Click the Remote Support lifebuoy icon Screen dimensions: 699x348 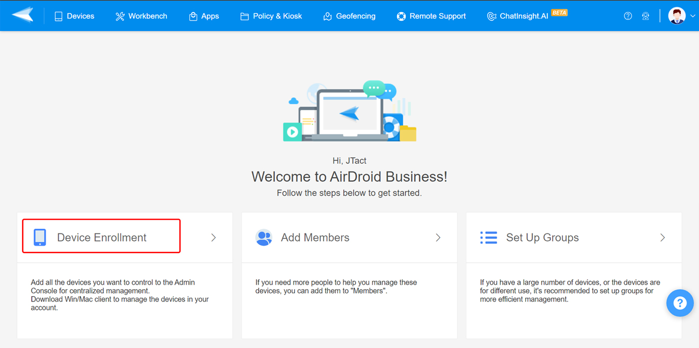[401, 16]
